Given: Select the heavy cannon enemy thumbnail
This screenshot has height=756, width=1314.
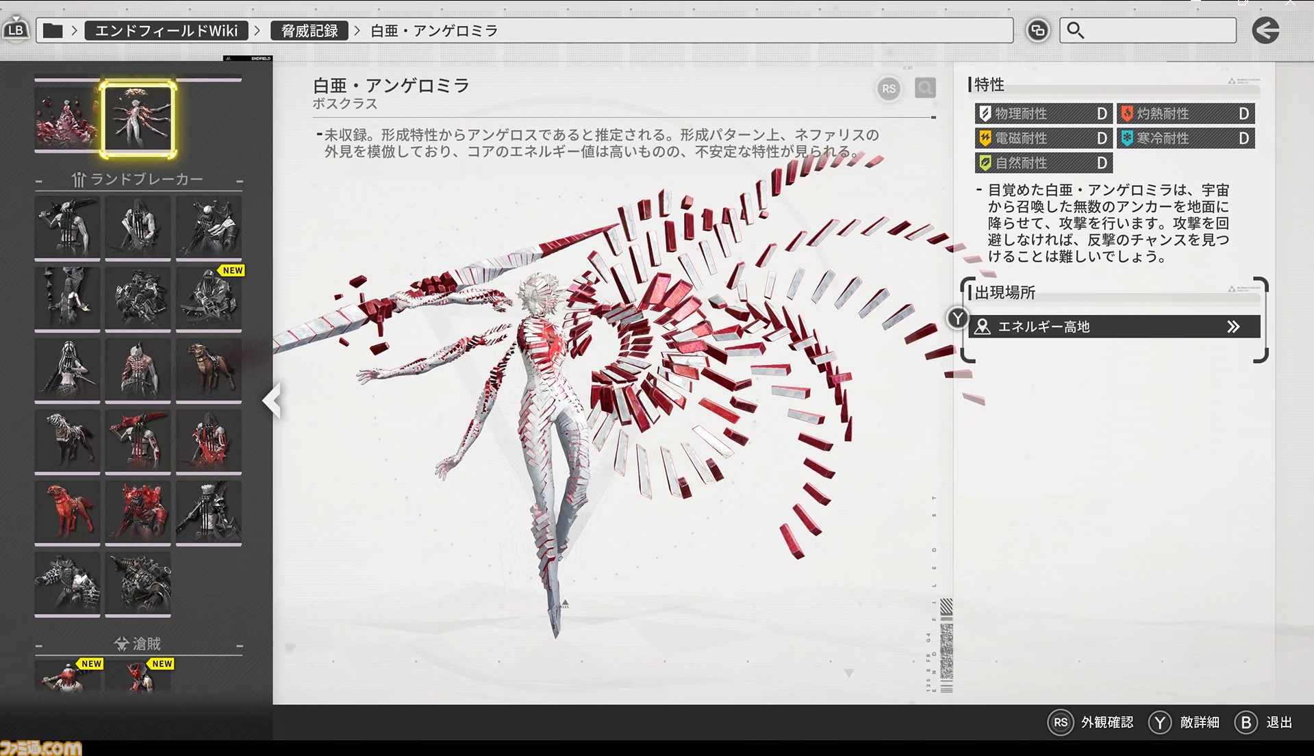Looking at the screenshot, I should click(138, 583).
